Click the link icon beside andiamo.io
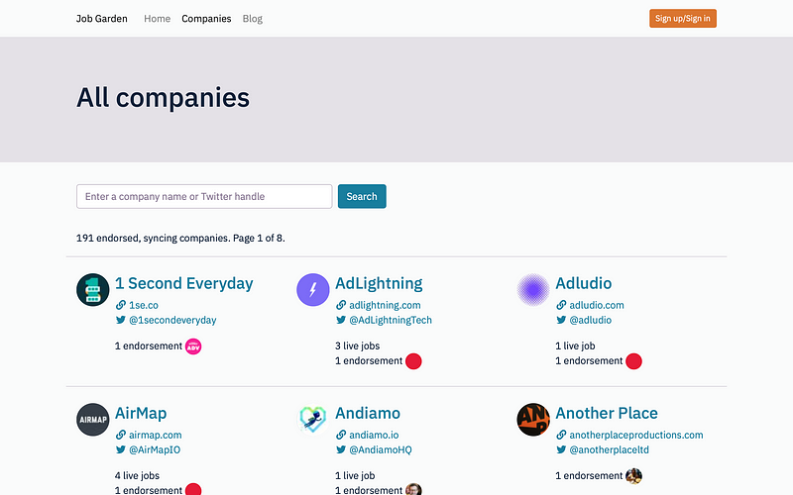This screenshot has width=793, height=495. pos(341,435)
